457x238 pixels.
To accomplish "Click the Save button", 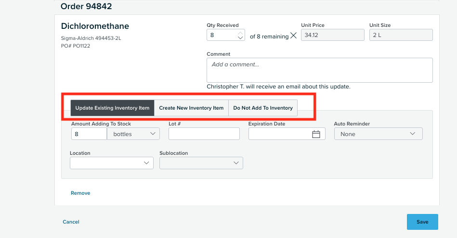I will pyautogui.click(x=422, y=222).
